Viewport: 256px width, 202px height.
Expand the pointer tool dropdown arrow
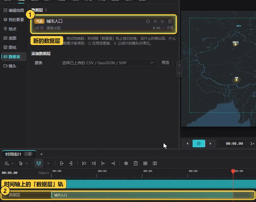(27, 163)
